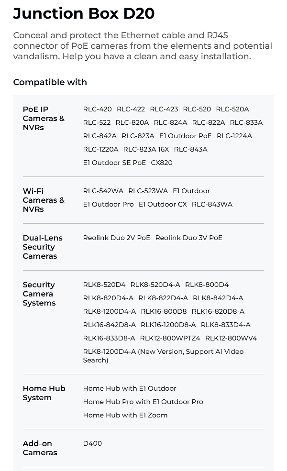Open the RLC-542WA Wi-Fi camera link

(103, 191)
